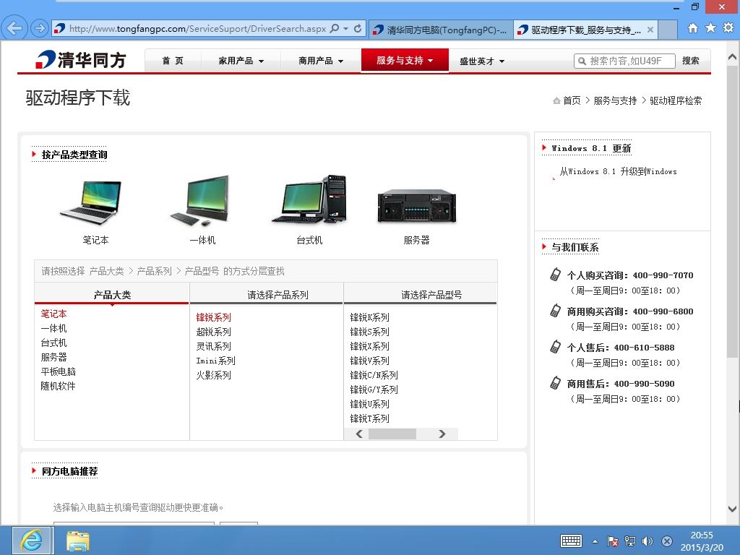Open the browser Home icon
This screenshot has width=740, height=555.
click(x=692, y=28)
